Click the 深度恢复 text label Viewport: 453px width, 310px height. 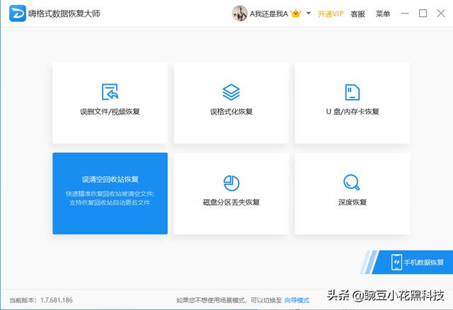(x=352, y=202)
